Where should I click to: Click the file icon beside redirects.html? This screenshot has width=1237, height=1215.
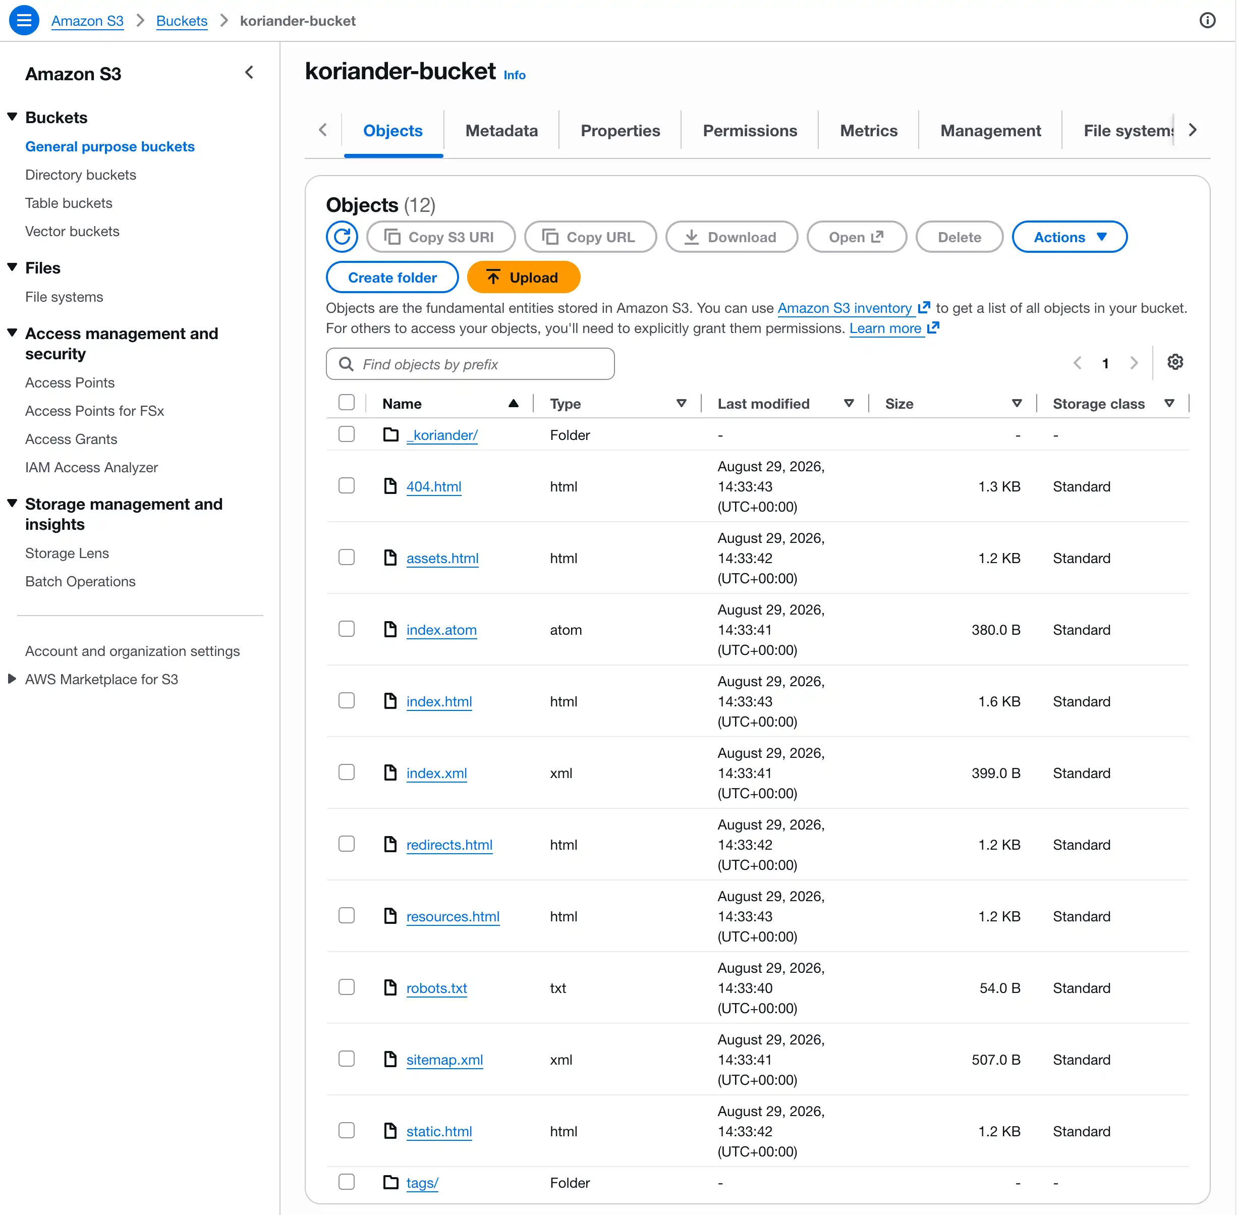point(390,844)
